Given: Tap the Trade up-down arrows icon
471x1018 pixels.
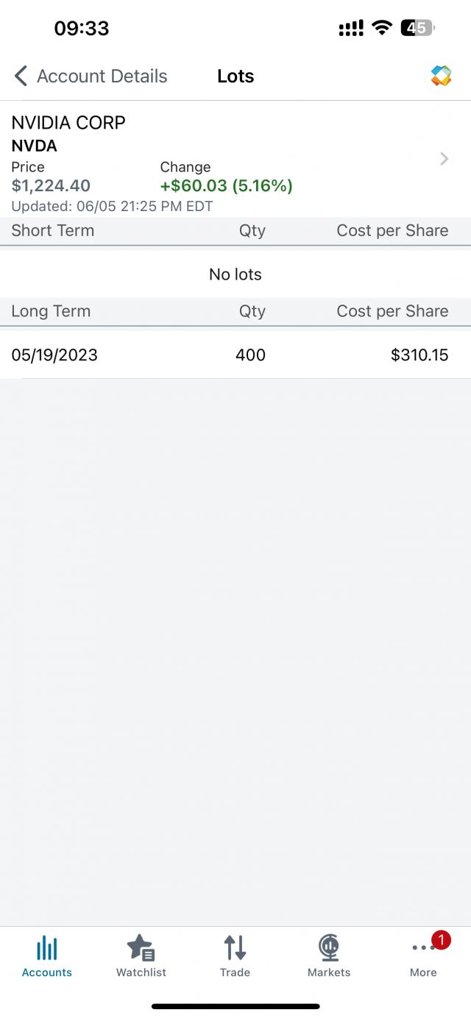Looking at the screenshot, I should click(235, 948).
